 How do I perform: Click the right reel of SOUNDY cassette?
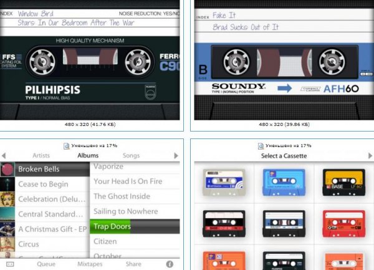332,62
